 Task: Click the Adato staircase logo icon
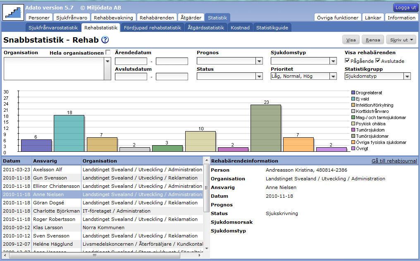click(x=13, y=12)
